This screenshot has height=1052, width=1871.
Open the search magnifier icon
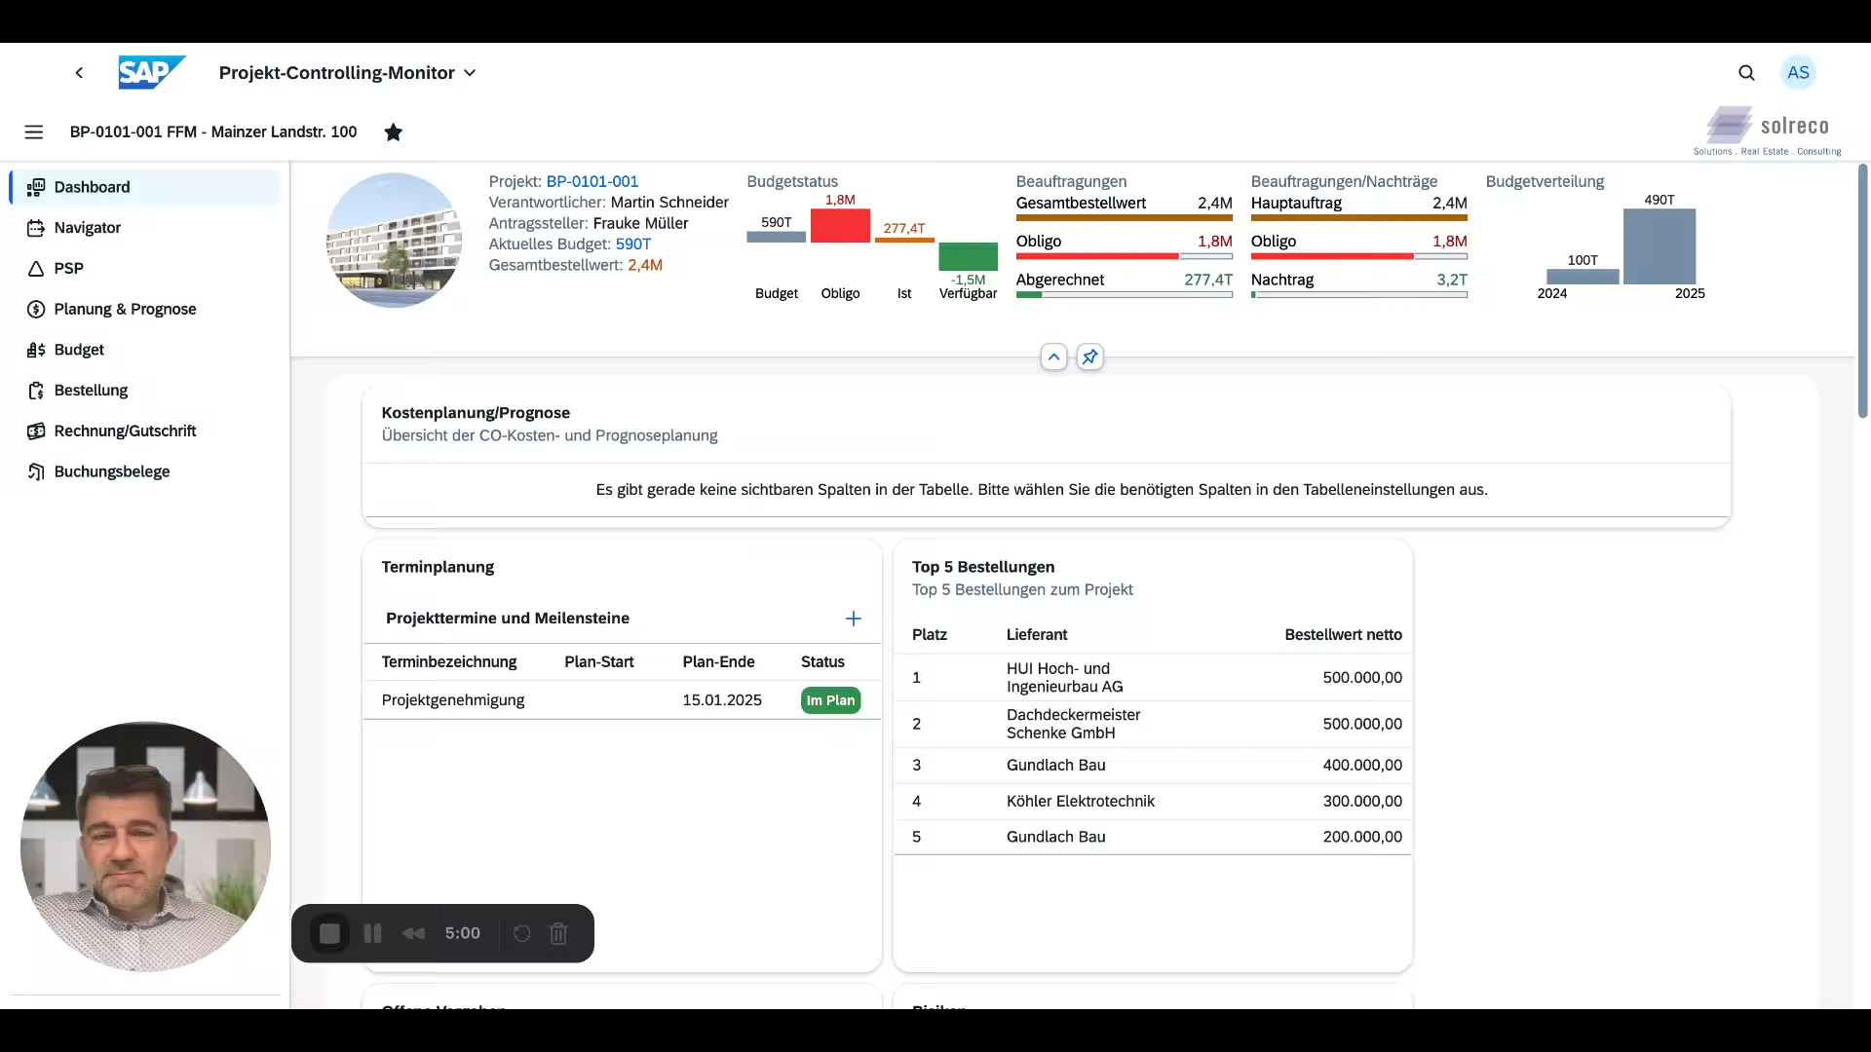click(1746, 73)
